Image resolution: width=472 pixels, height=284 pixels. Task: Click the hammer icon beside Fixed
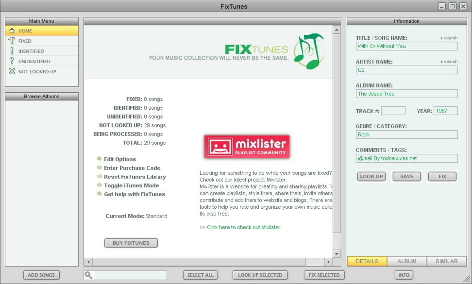click(12, 41)
